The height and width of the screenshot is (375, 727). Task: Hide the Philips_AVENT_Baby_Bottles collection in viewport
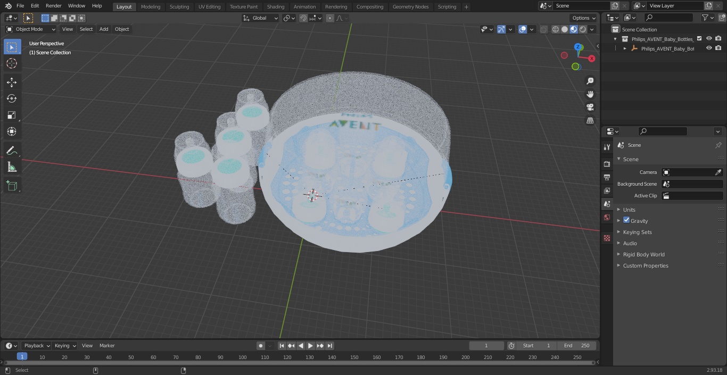coord(709,38)
